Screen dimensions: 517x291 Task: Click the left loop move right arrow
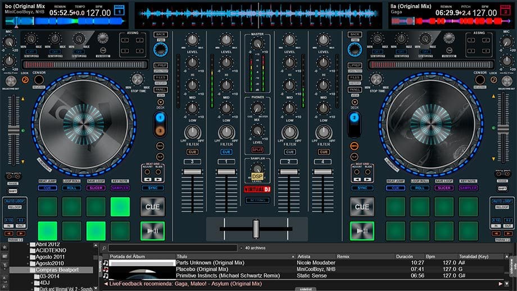click(x=21, y=234)
